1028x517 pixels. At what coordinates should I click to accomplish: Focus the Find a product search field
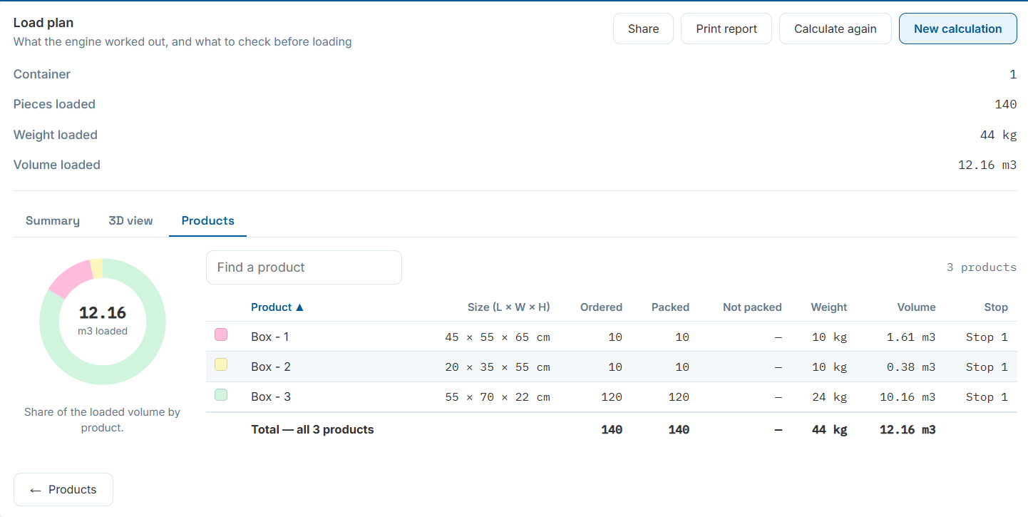coord(304,267)
